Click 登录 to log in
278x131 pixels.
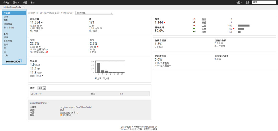click(247, 2)
